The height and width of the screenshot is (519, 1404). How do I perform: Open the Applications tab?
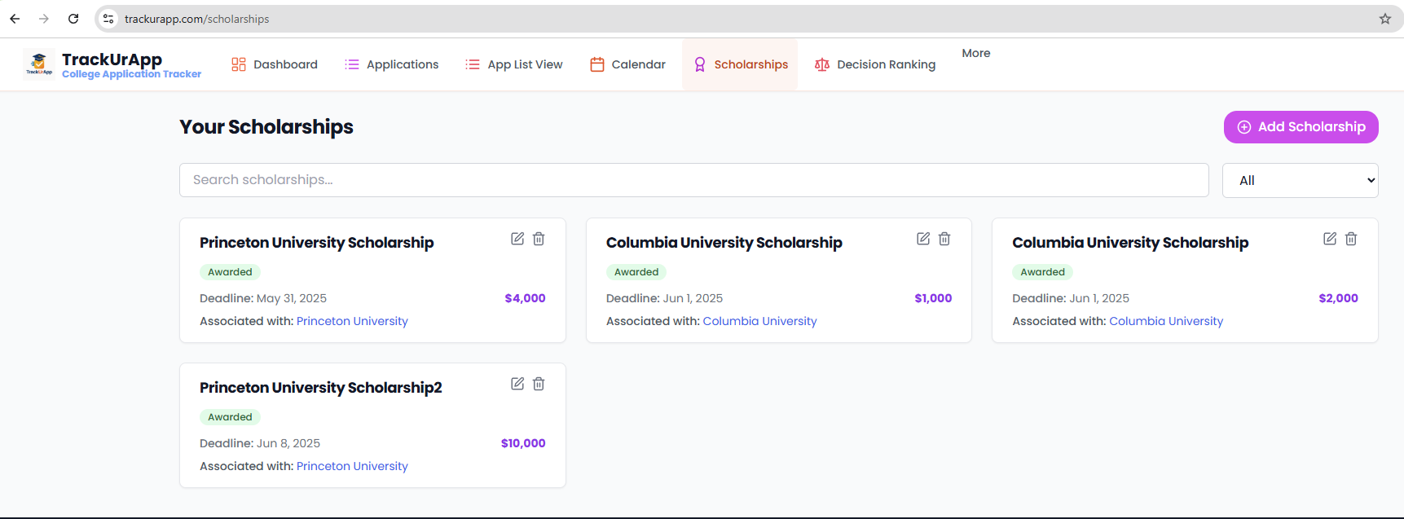point(392,64)
